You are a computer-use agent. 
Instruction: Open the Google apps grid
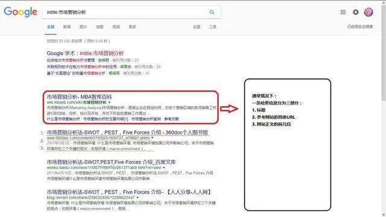click(x=343, y=12)
